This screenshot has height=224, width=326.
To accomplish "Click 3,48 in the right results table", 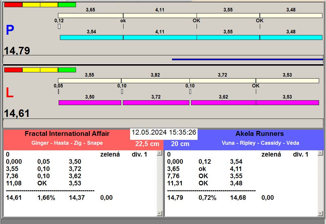I will click(236, 183).
